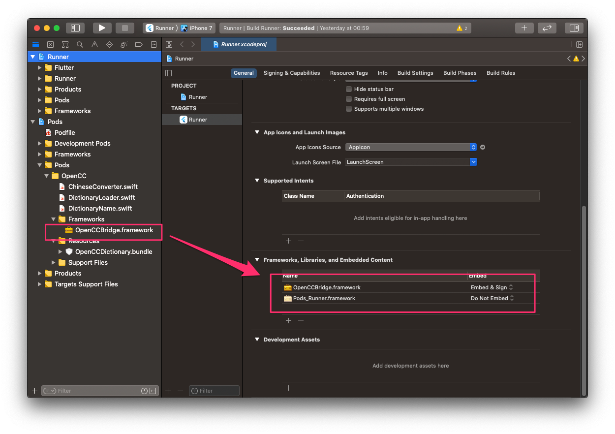Open the Source Control navigator
The image size is (615, 434).
point(50,44)
